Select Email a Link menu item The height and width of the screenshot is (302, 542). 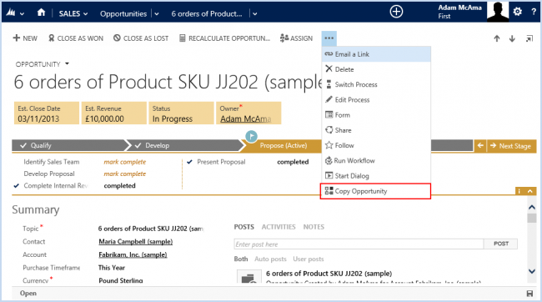376,54
